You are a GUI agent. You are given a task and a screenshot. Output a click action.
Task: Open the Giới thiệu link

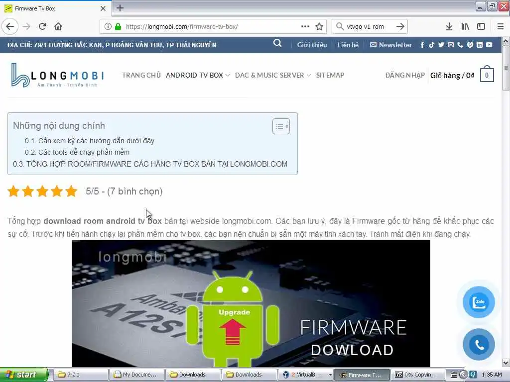(x=312, y=45)
